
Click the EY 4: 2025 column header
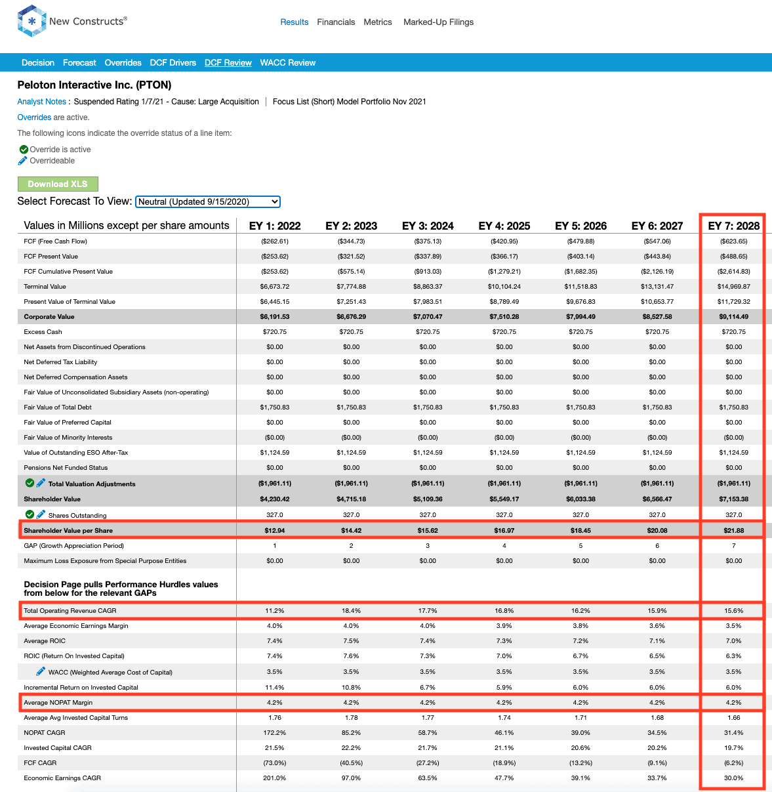click(x=504, y=226)
